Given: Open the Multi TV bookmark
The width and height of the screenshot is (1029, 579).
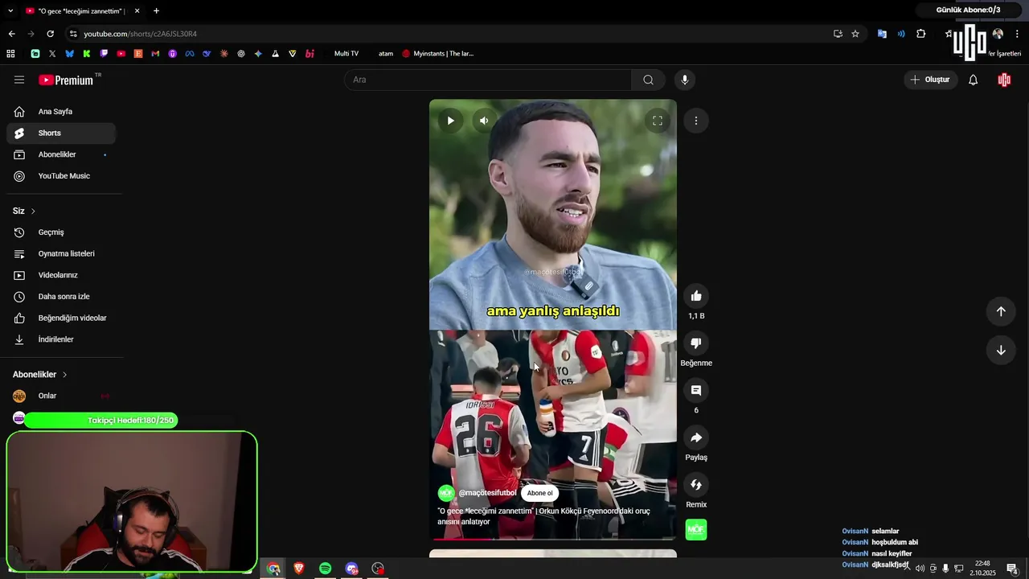Looking at the screenshot, I should [346, 53].
